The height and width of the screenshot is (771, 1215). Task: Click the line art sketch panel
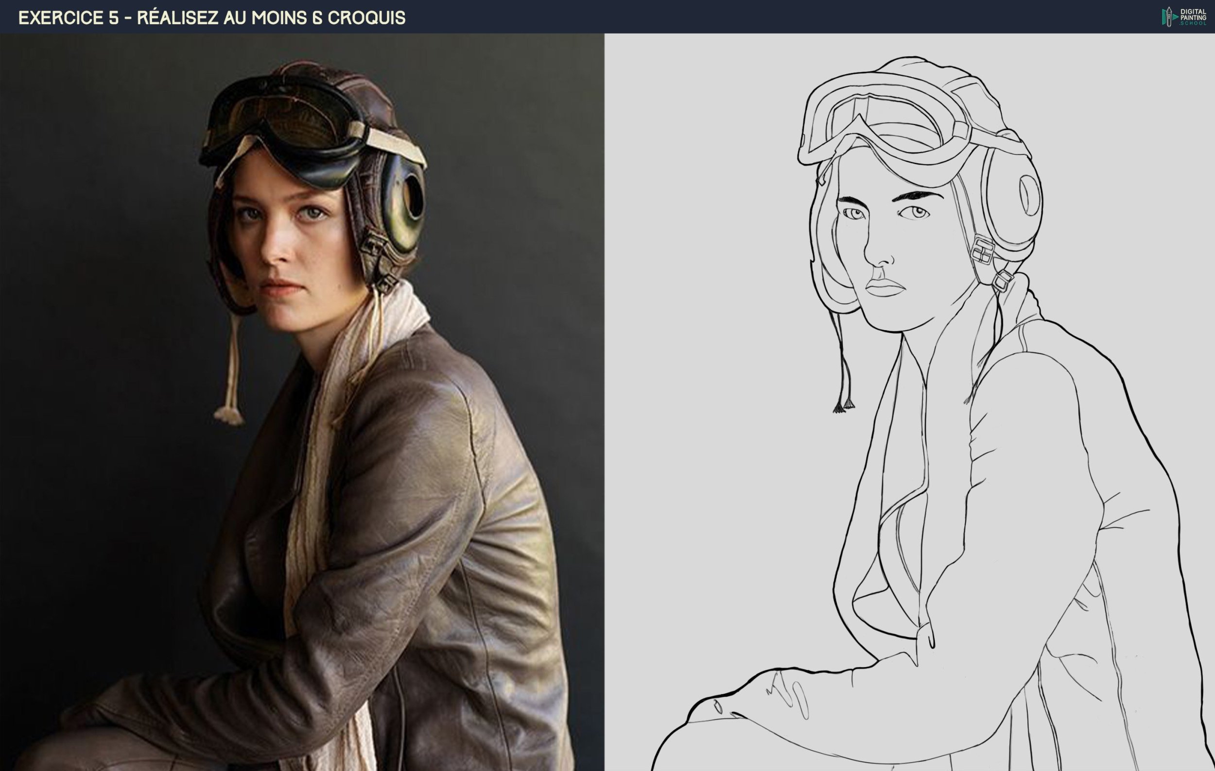coord(909,402)
